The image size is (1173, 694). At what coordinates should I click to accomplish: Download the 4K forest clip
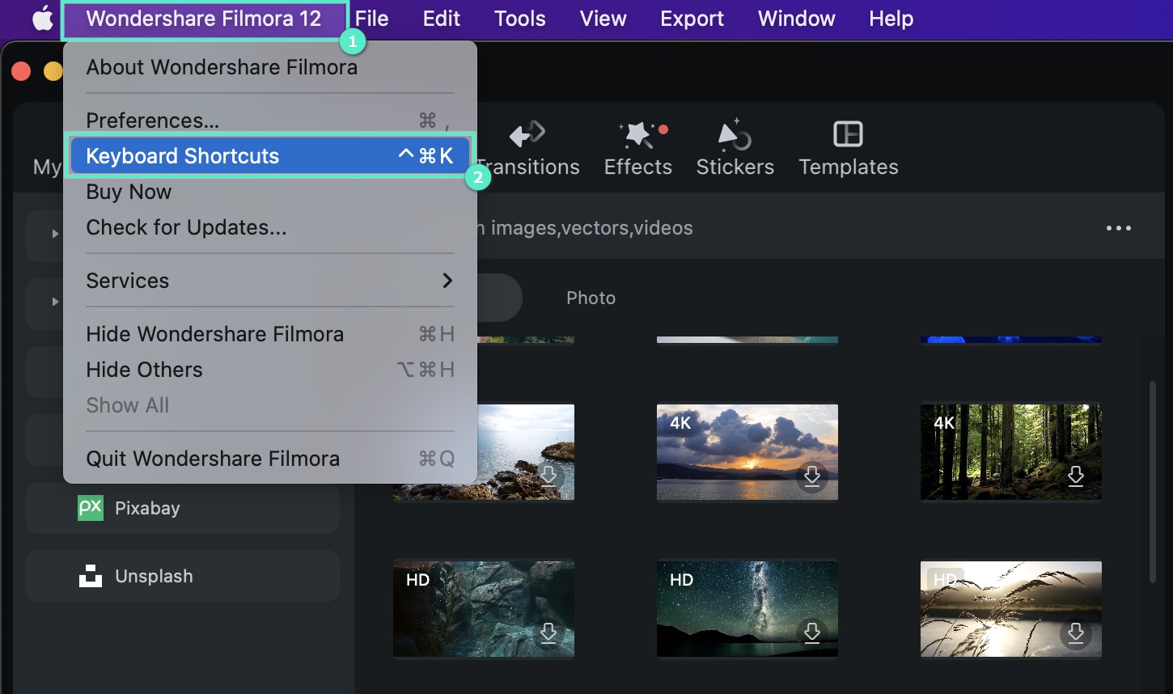point(1076,476)
